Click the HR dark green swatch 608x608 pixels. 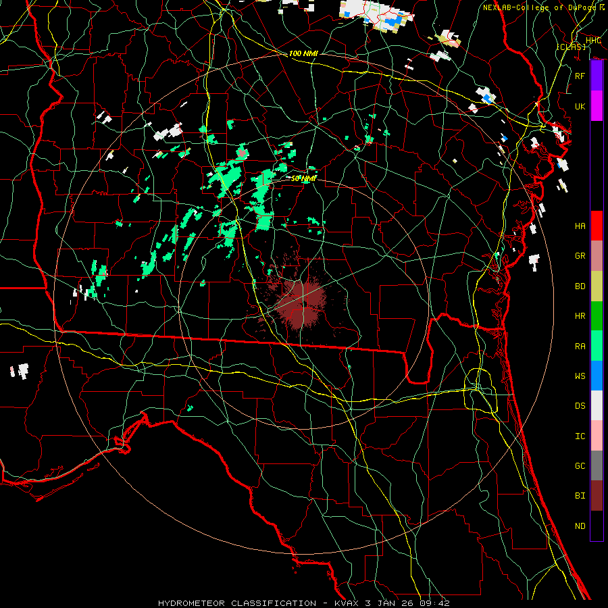point(597,315)
